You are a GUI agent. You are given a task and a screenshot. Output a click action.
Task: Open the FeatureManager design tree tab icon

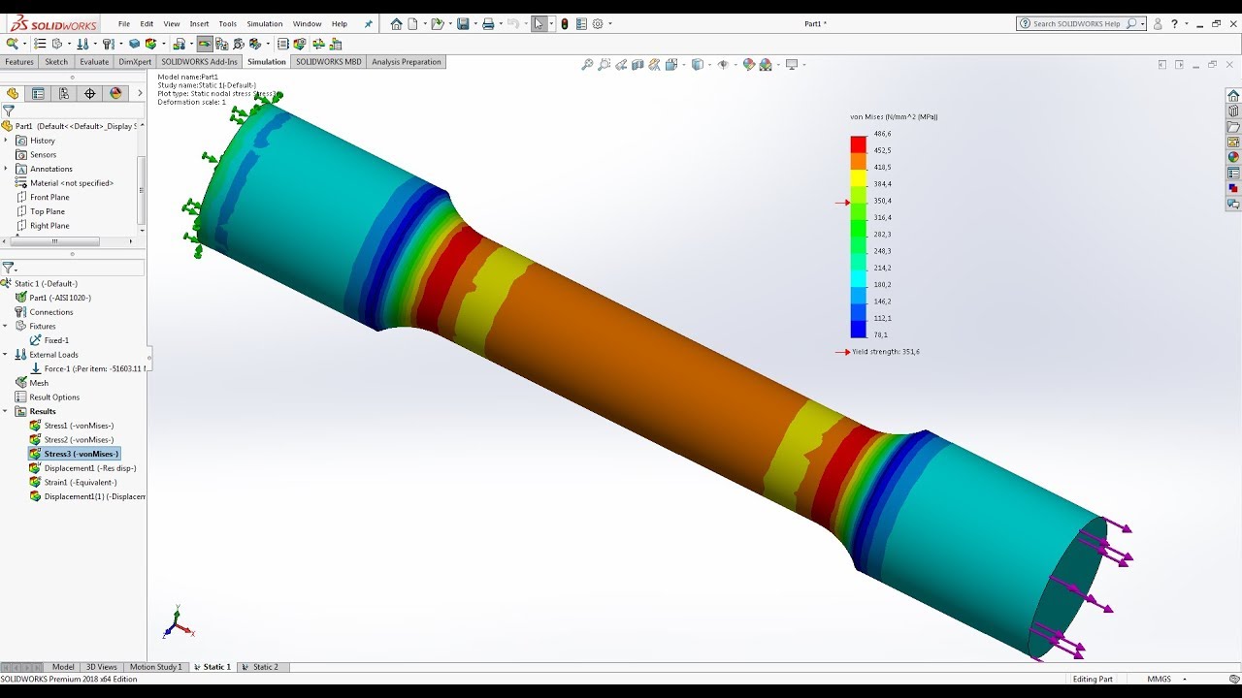point(13,93)
